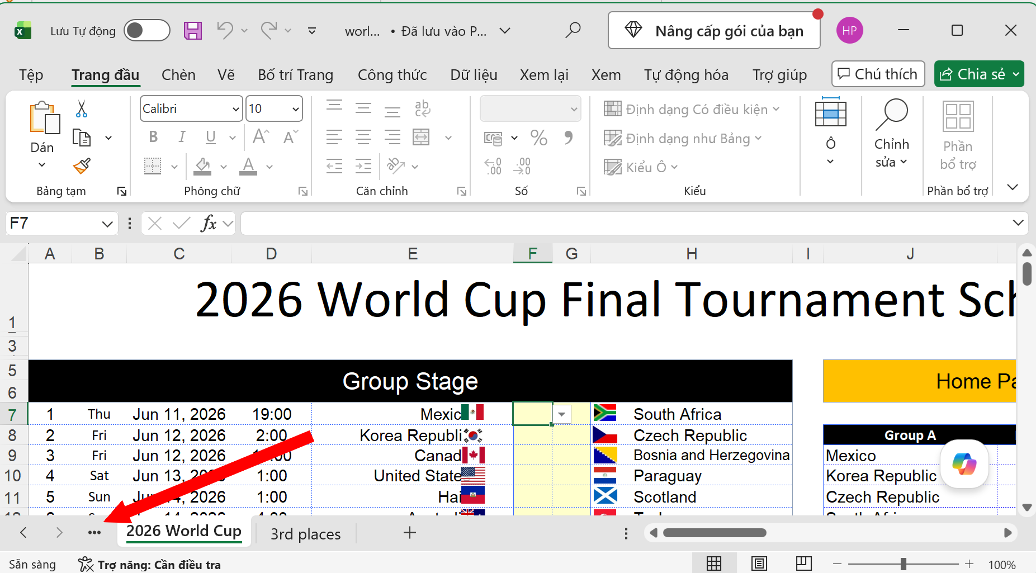This screenshot has width=1036, height=573.
Task: Open Định dạng Có điều kiện menu
Action: pyautogui.click(x=692, y=109)
